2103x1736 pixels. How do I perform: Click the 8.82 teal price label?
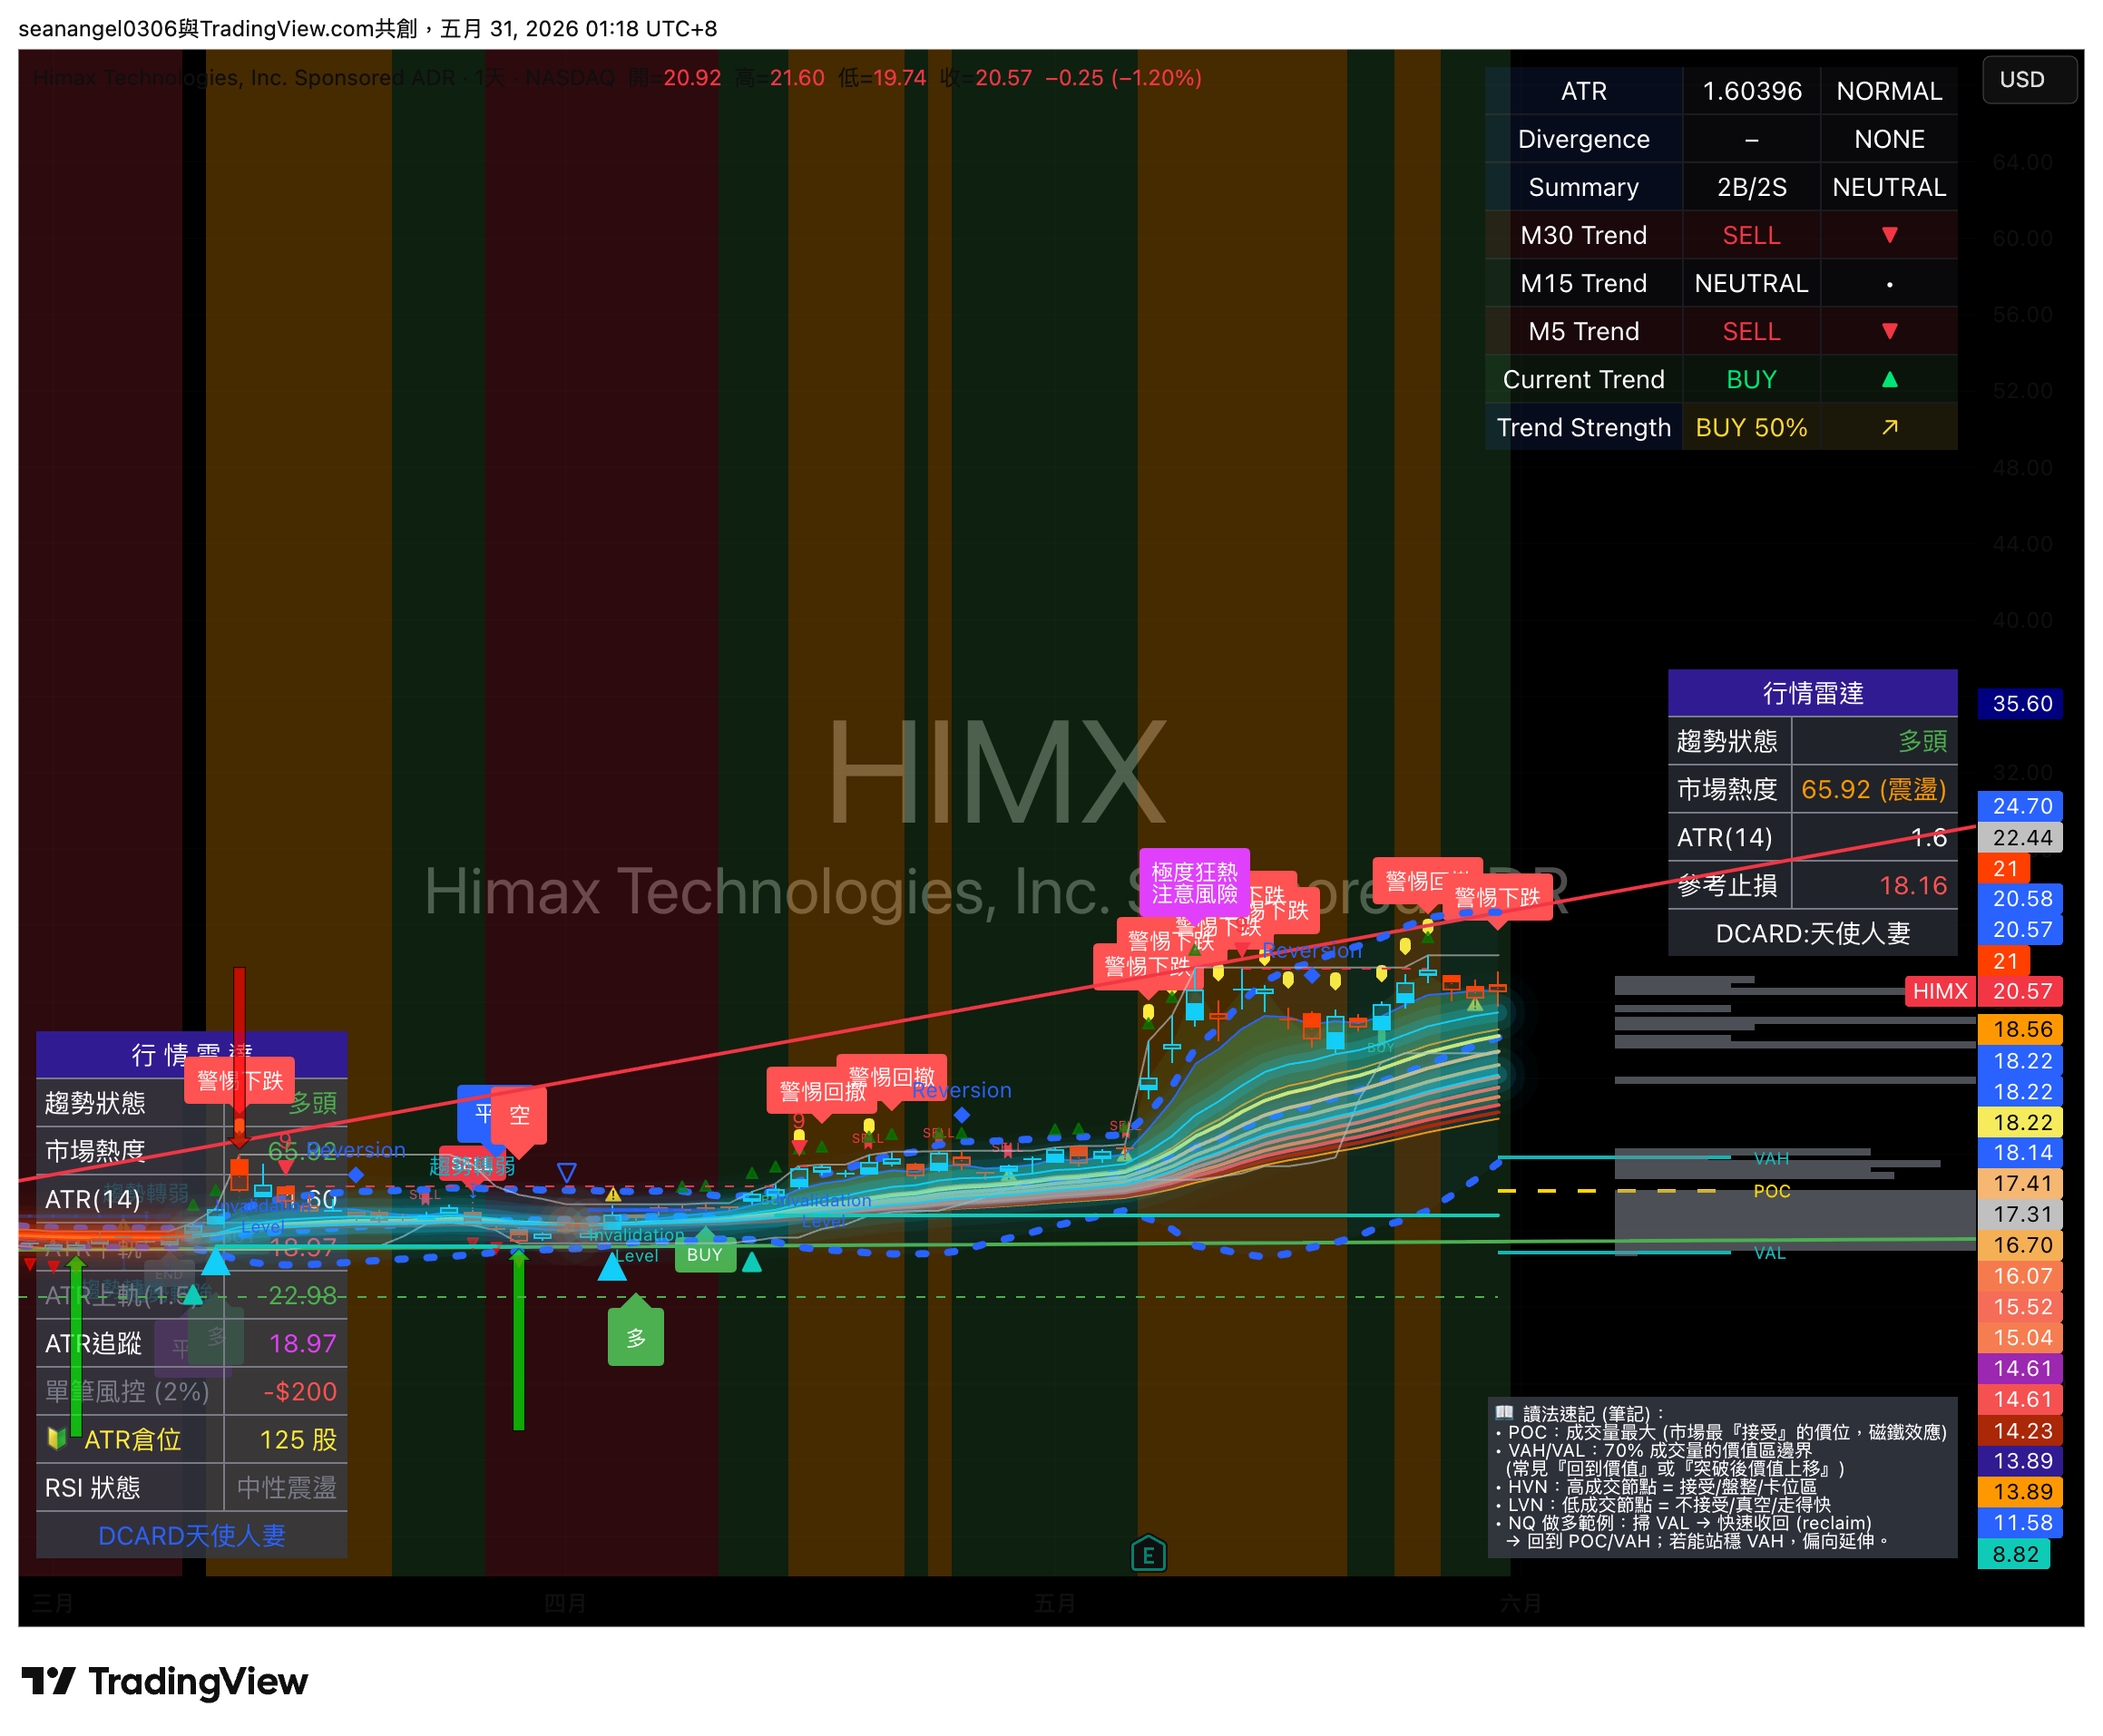[x=2014, y=1553]
